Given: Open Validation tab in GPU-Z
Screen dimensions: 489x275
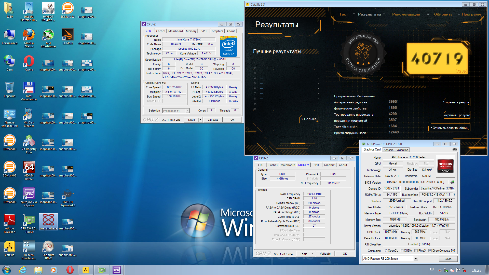Looking at the screenshot, I should point(402,150).
